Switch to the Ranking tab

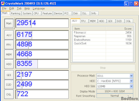pos(16,13)
